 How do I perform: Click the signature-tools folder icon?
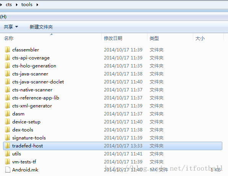7,138
